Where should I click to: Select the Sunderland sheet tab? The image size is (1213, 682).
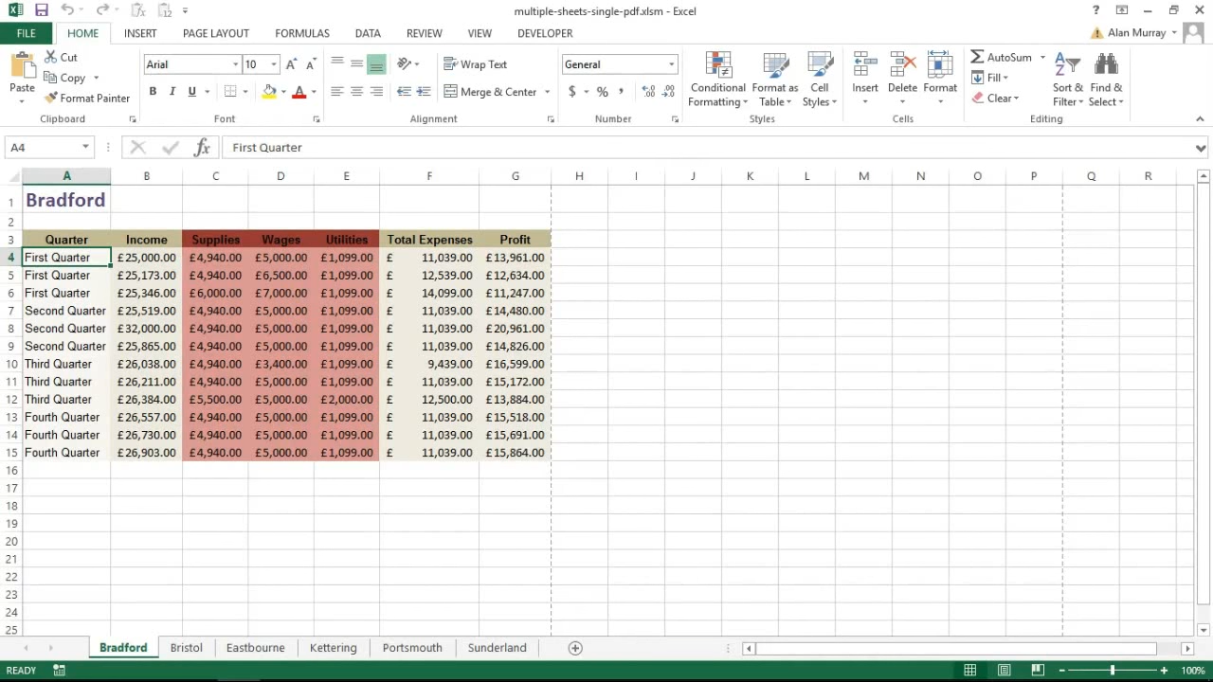point(497,648)
